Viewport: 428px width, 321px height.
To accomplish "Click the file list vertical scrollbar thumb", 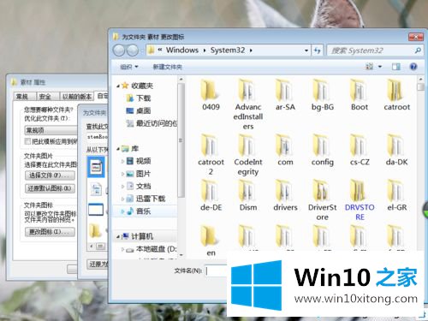I will click(x=420, y=86).
